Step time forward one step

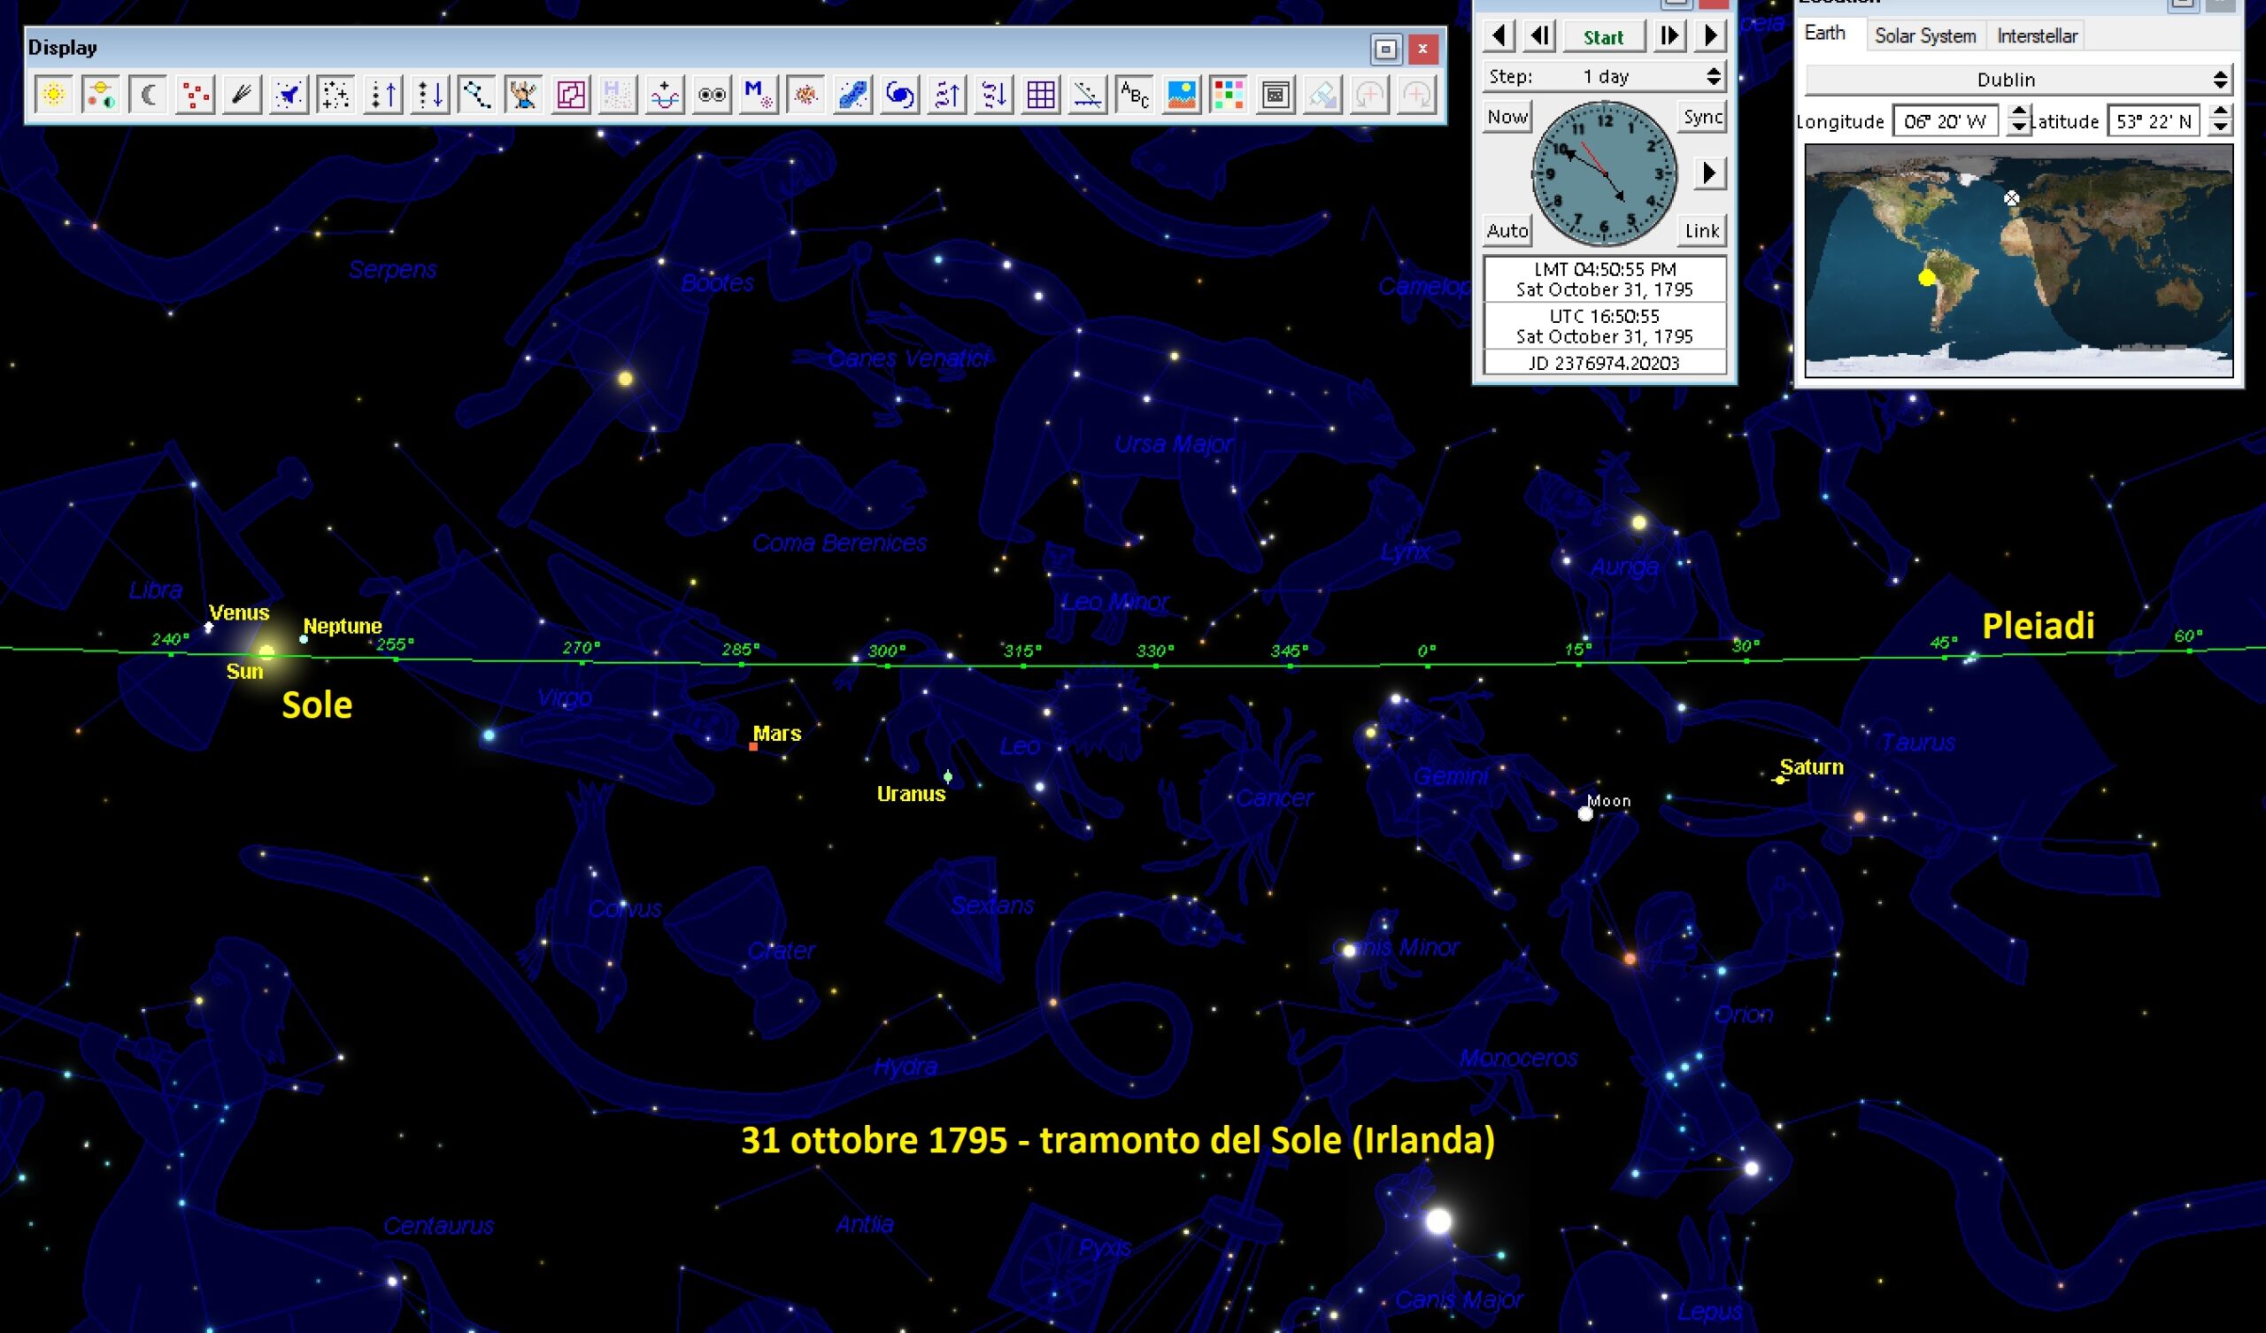1669,36
